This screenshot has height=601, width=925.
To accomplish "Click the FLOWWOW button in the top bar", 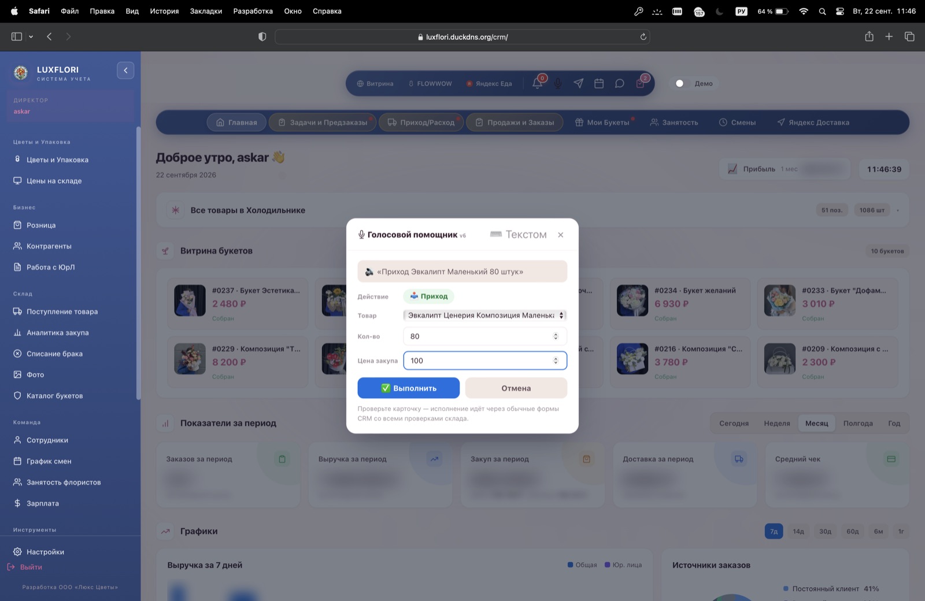I will click(x=430, y=83).
